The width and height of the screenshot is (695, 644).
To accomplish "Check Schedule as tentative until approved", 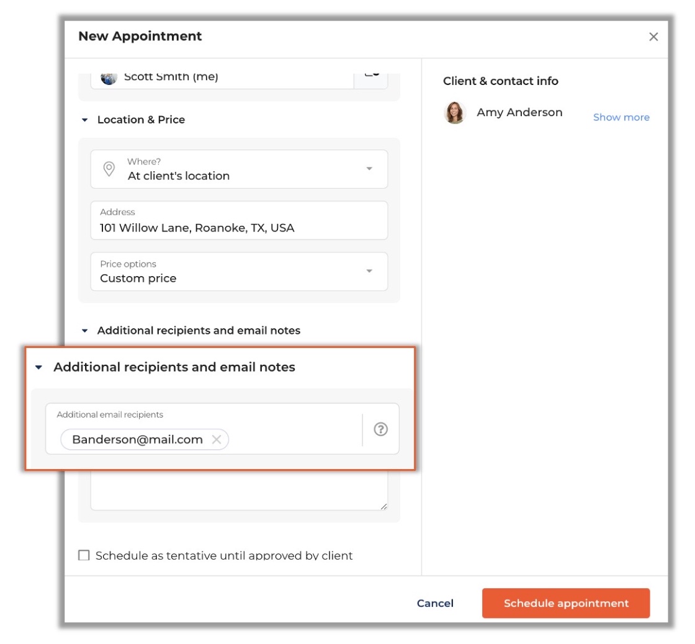I will click(84, 555).
